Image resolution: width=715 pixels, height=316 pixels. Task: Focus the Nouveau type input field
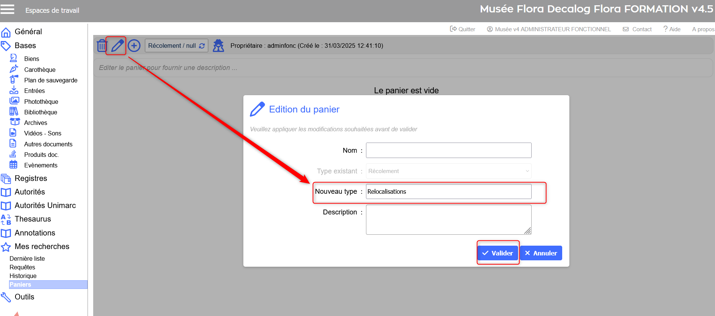tap(448, 191)
